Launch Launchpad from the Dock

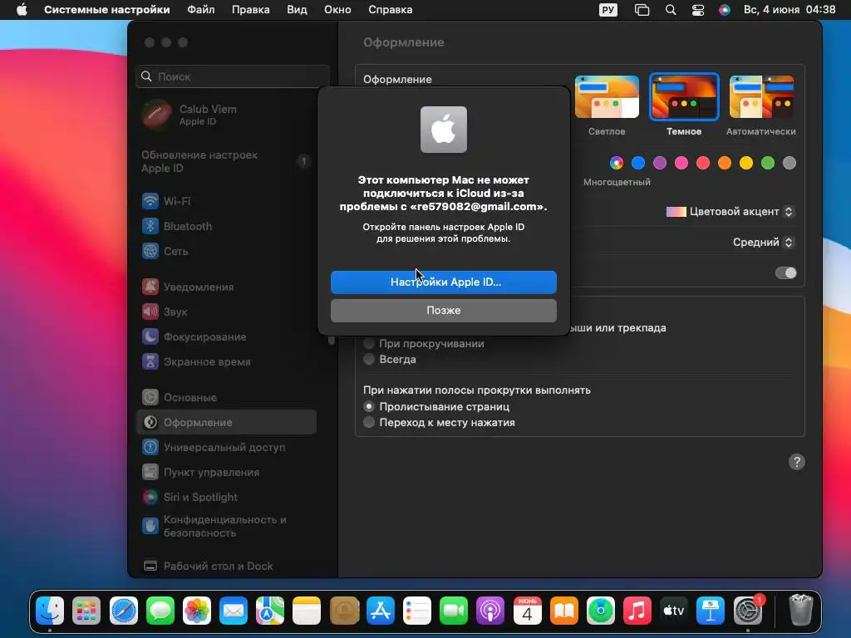point(86,611)
